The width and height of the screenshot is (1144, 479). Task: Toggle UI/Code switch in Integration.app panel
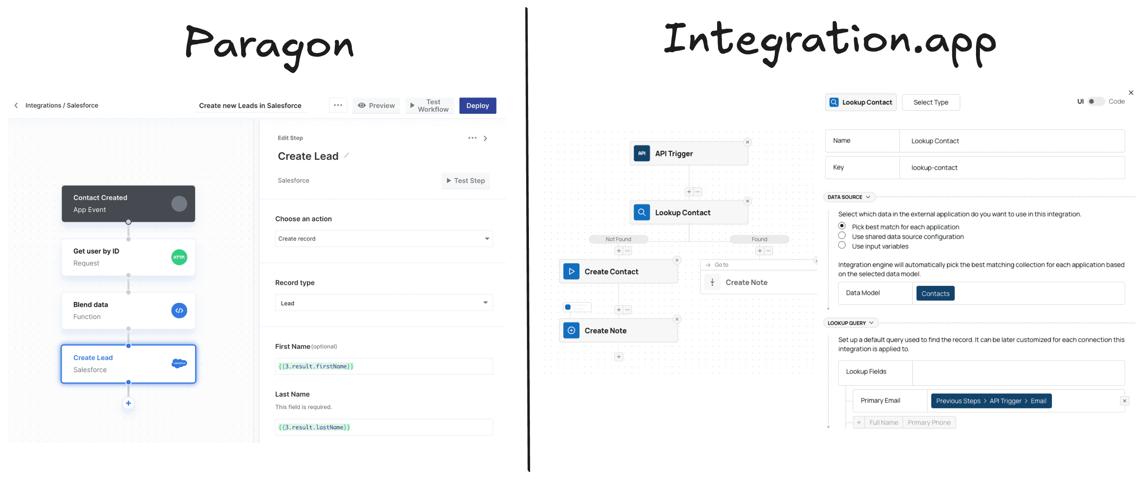(1094, 102)
